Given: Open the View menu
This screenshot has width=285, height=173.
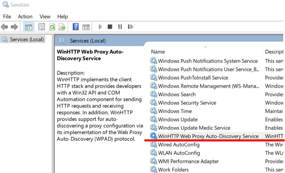Looking at the screenshot, I should point(45,17).
